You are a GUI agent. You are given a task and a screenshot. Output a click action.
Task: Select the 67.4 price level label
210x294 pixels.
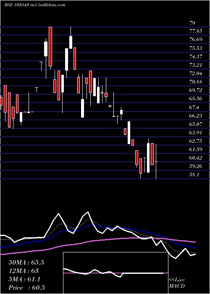point(194,107)
